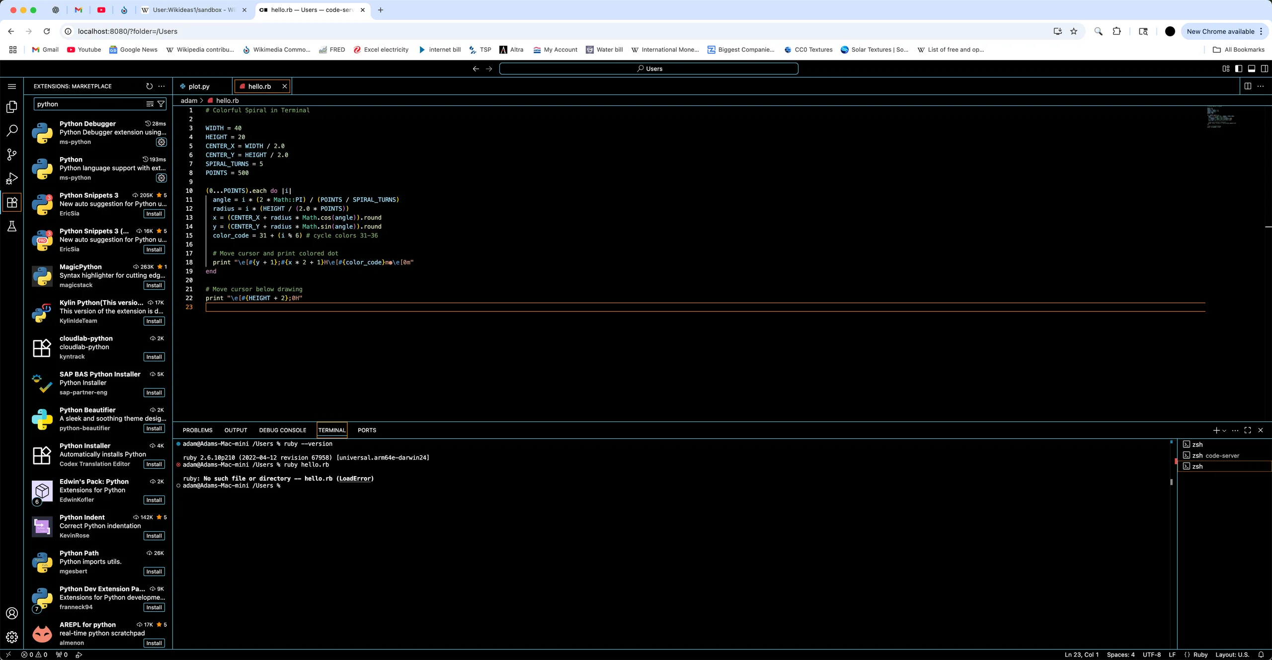Open the PORTS panel tab
Screen dimensions: 1272x660
click(367, 430)
